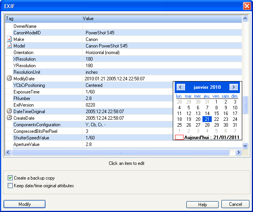Click the Horizontal (normal) orientation value
Screen dimensions: 253x212
click(x=103, y=53)
